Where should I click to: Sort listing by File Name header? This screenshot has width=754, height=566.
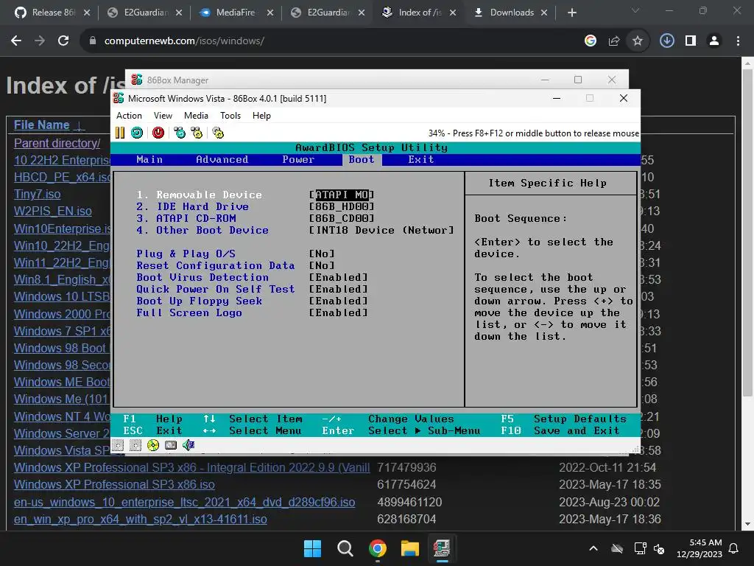(41, 125)
